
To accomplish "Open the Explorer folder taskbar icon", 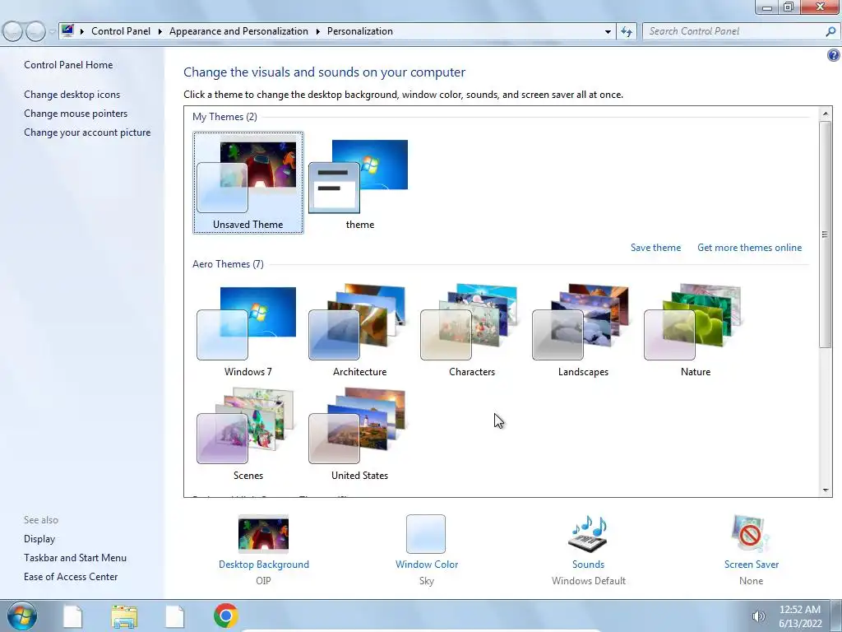I will click(x=124, y=616).
